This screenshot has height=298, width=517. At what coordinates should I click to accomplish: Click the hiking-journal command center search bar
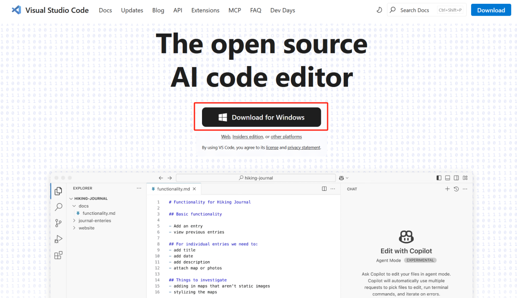[256, 178]
